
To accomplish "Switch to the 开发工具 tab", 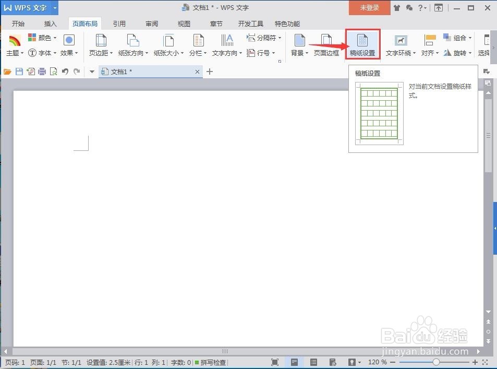I will (x=251, y=24).
